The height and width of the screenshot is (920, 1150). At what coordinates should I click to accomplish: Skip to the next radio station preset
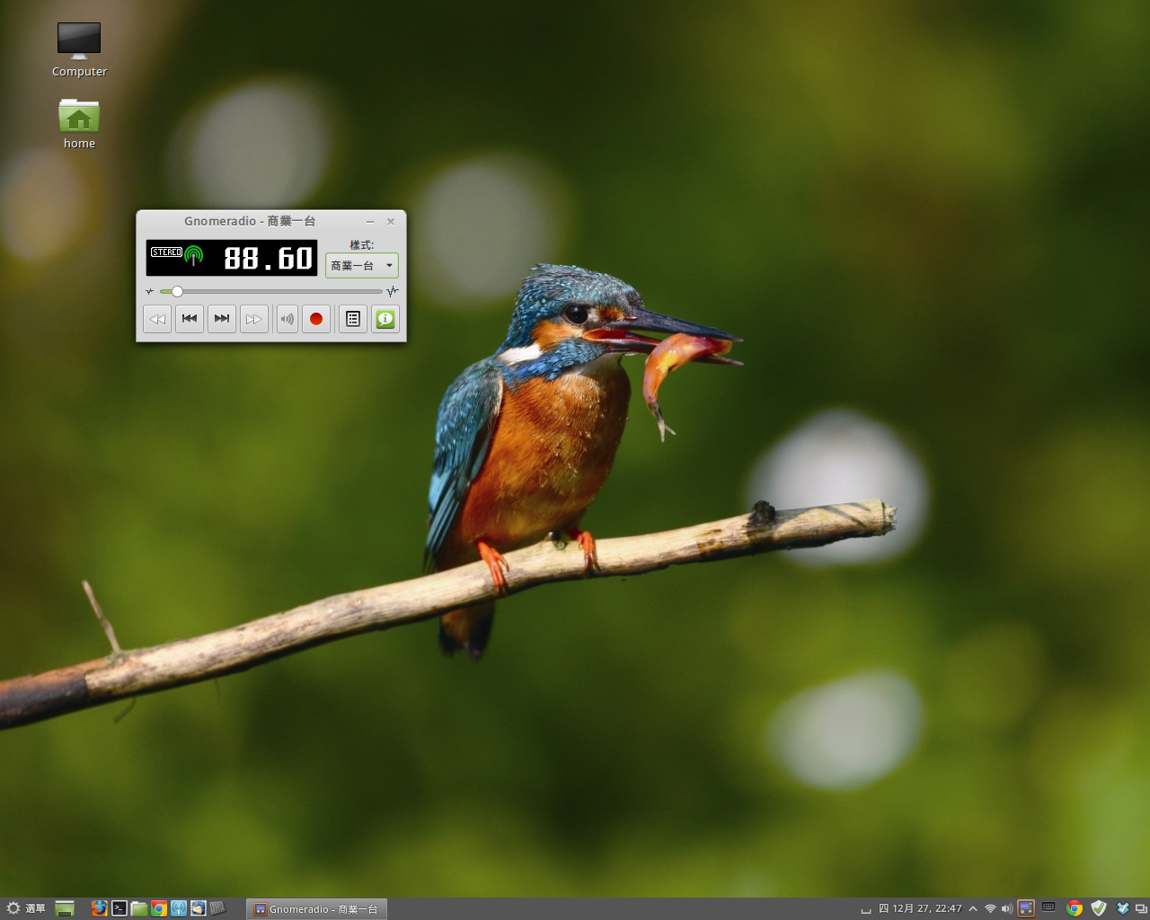[x=222, y=319]
